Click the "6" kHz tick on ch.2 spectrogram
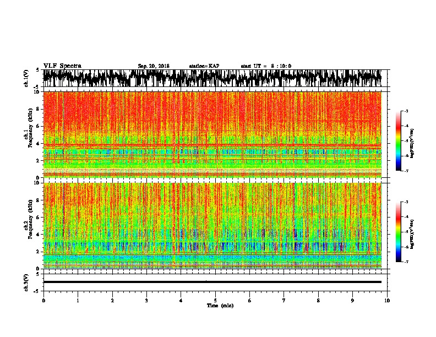This screenshot has height=337, width=436. 38,218
